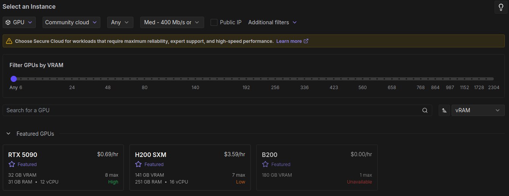Click the search magnifier icon
The image size is (509, 196).
pos(425,110)
